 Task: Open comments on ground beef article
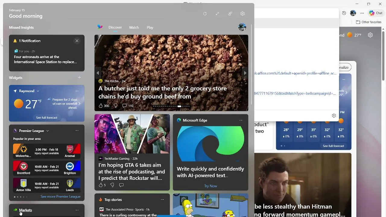(125, 106)
